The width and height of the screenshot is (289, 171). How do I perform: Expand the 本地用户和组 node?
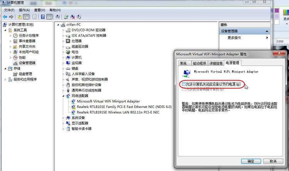[10, 52]
